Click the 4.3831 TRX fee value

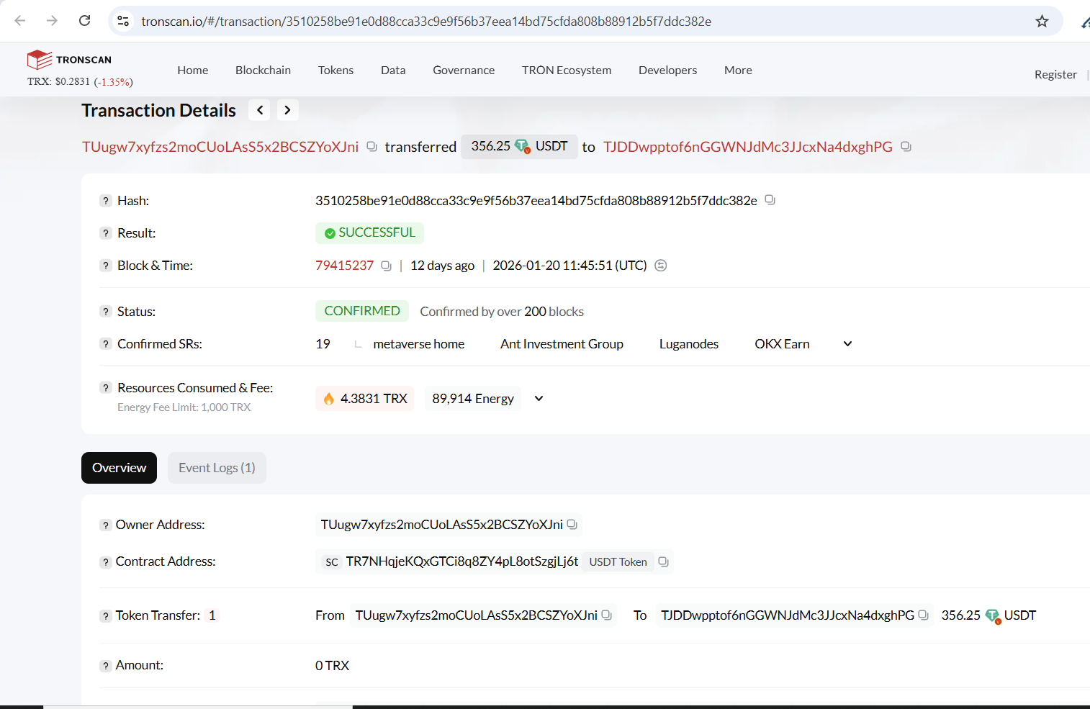[364, 398]
